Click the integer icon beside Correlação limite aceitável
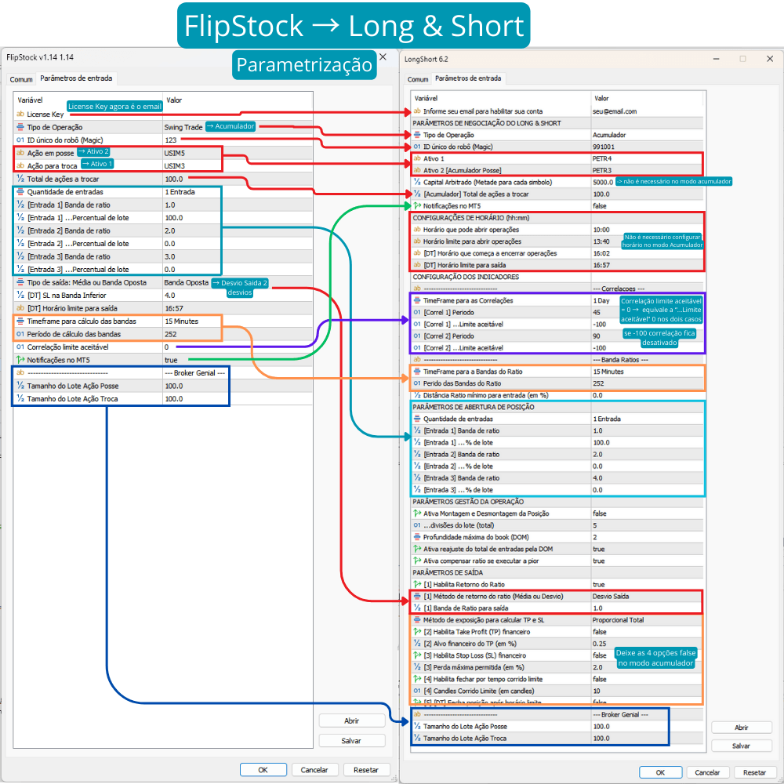 (x=20, y=347)
